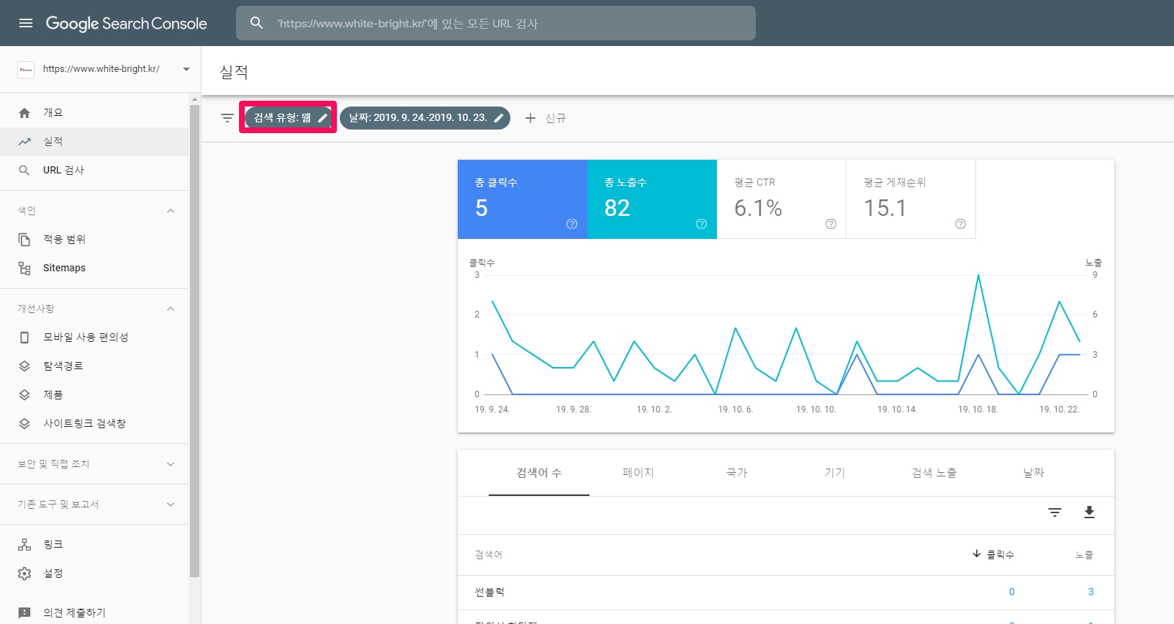Image resolution: width=1174 pixels, height=624 pixels.
Task: Click the table filter rows icon
Action: tap(1055, 512)
